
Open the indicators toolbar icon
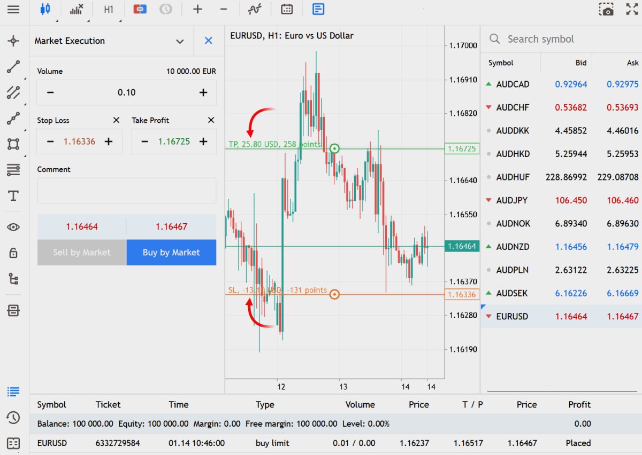77,9
